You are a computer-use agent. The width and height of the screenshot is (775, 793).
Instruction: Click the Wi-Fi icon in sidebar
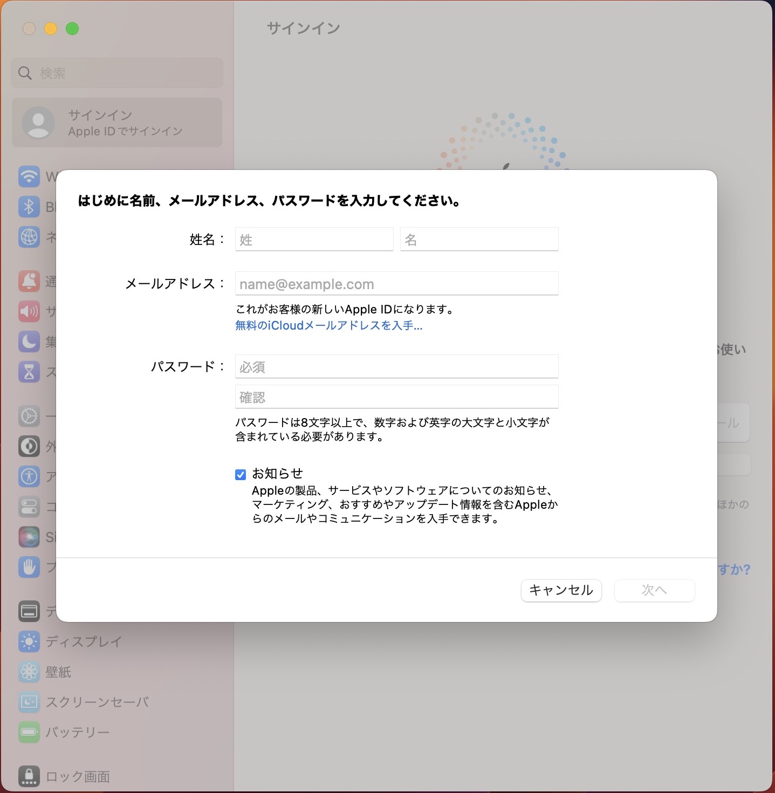point(29,176)
